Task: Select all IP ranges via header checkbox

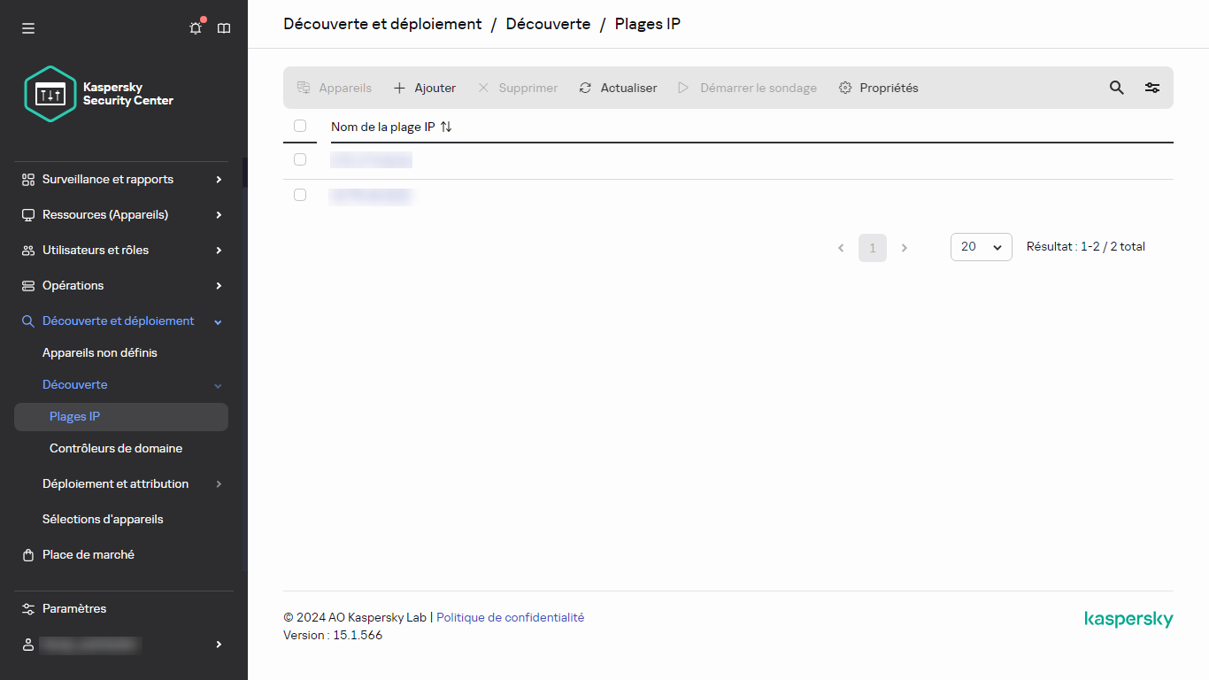Action: point(300,126)
